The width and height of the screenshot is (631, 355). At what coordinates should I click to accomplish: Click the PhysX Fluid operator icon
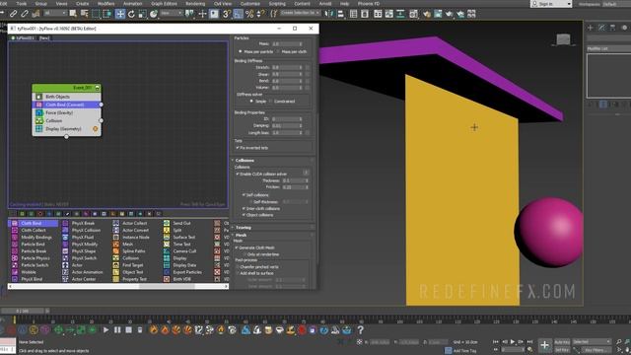click(65, 237)
